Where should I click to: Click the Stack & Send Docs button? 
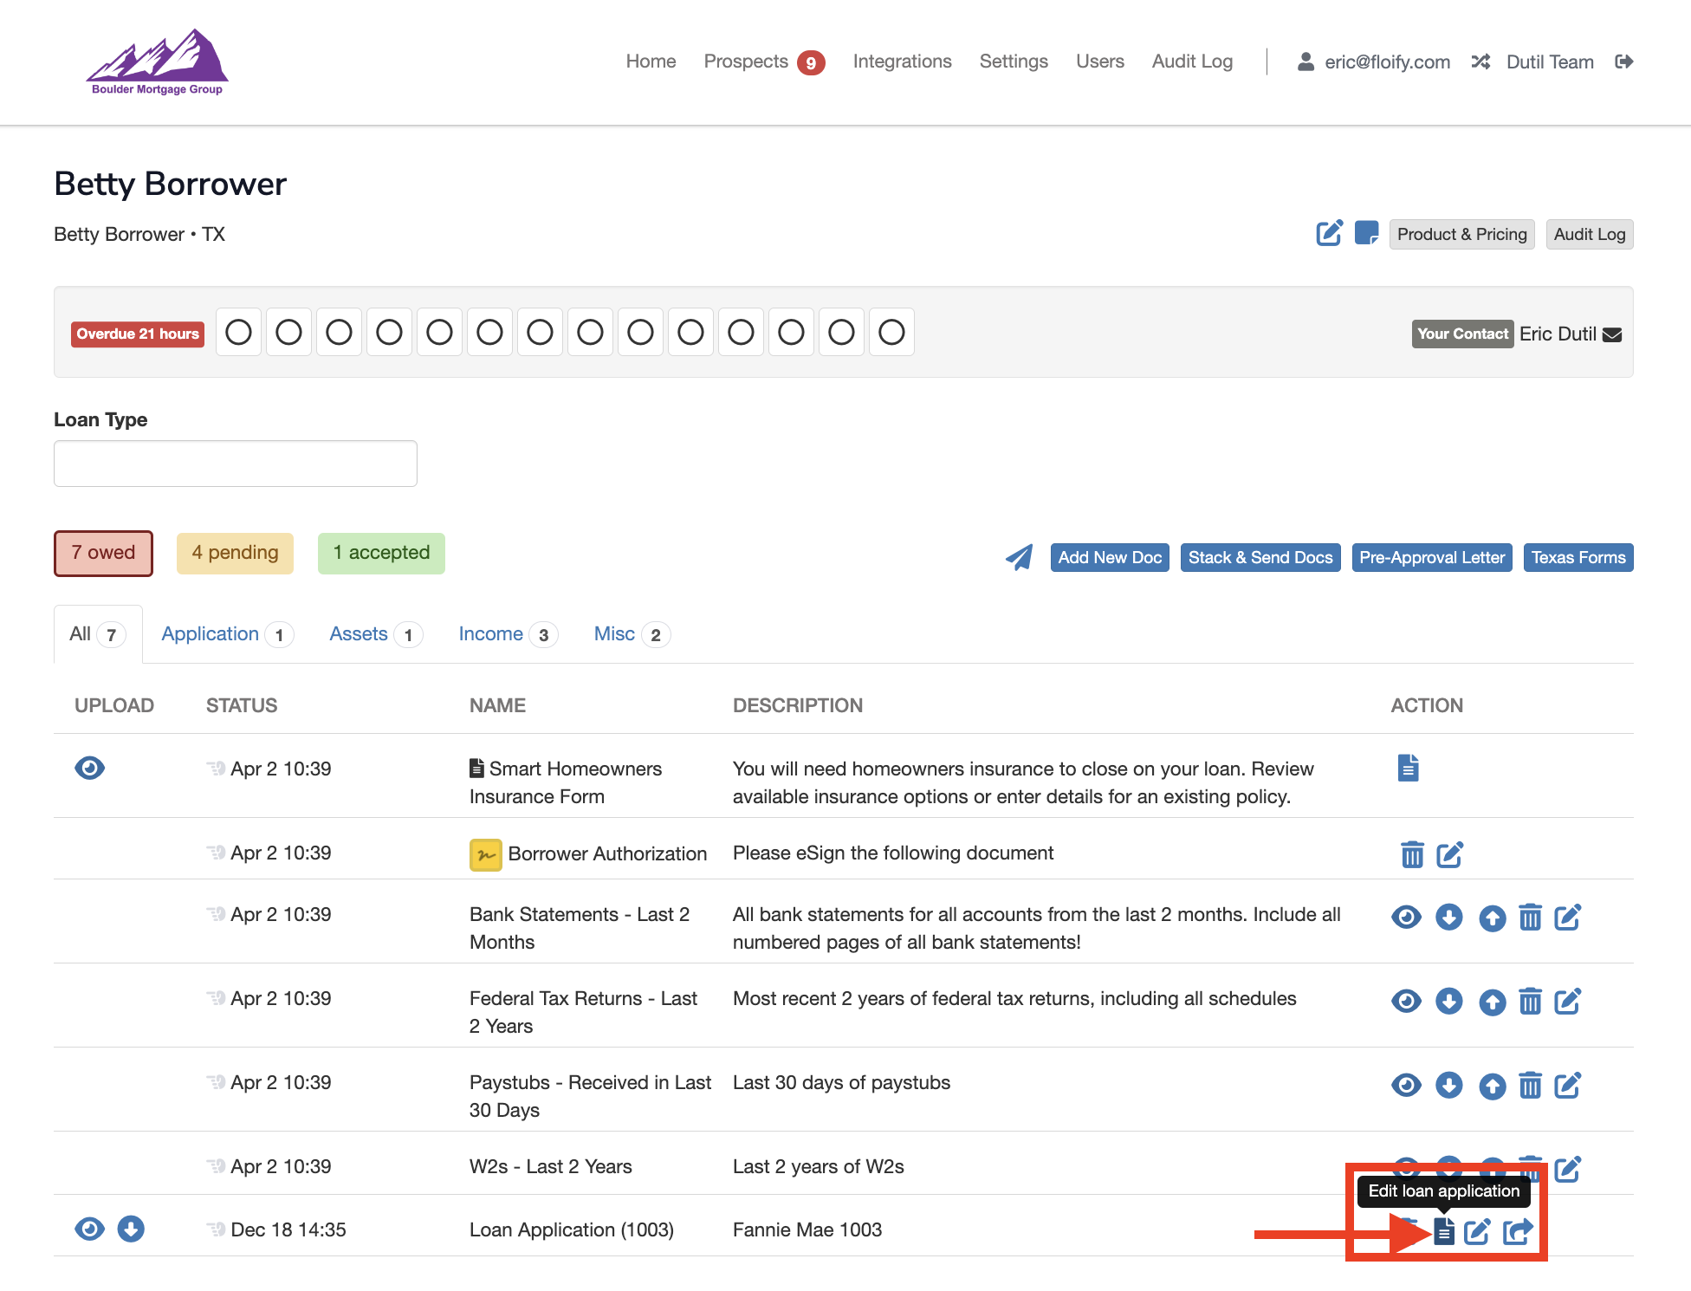point(1260,557)
